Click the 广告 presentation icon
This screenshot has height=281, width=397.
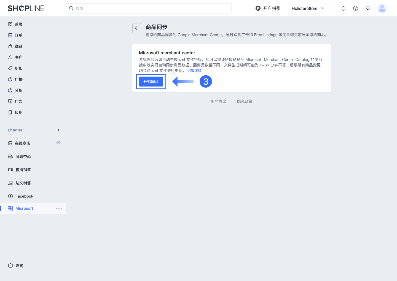[10, 101]
